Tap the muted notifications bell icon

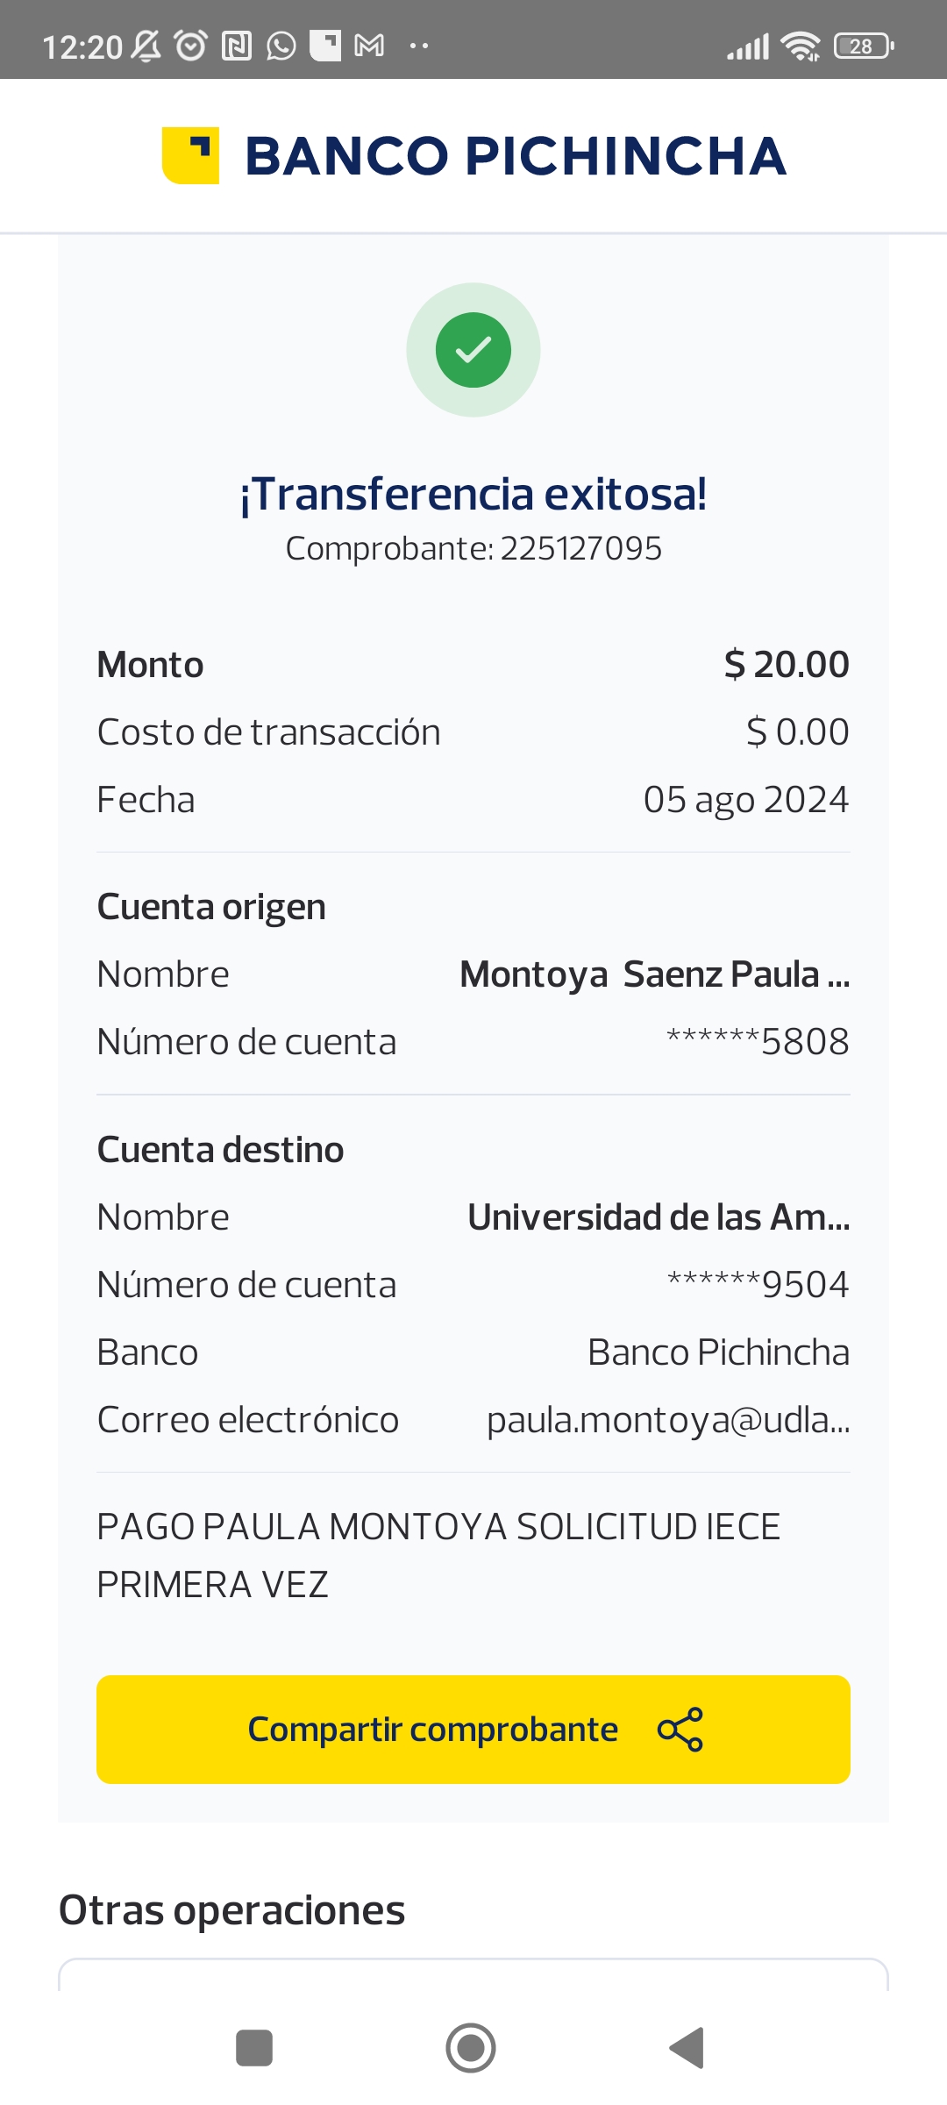tap(146, 46)
